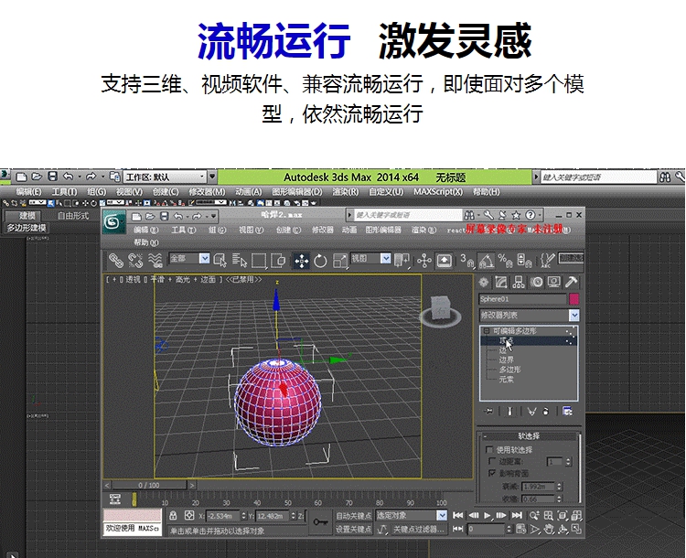Click the Set Key large key icon

[x=321, y=521]
